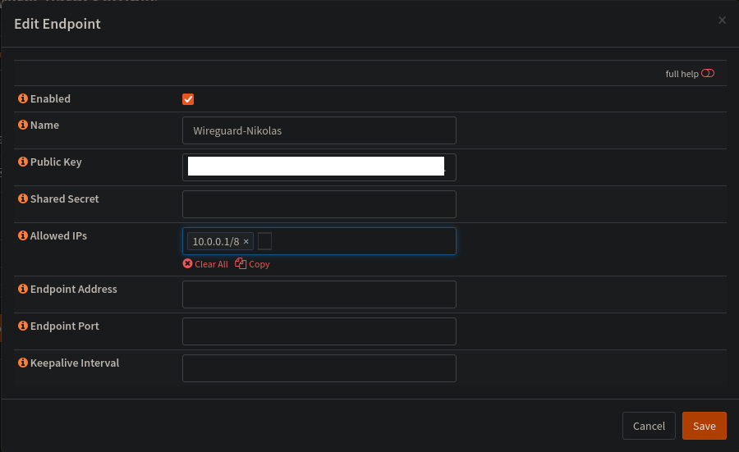Click into the Name text field
The height and width of the screenshot is (452, 739).
[319, 130]
